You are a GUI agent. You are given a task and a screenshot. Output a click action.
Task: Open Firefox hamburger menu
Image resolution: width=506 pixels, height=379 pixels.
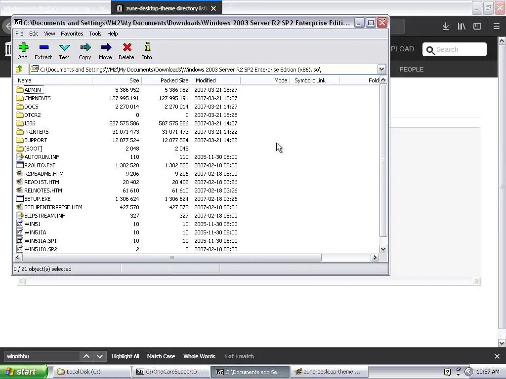click(497, 27)
